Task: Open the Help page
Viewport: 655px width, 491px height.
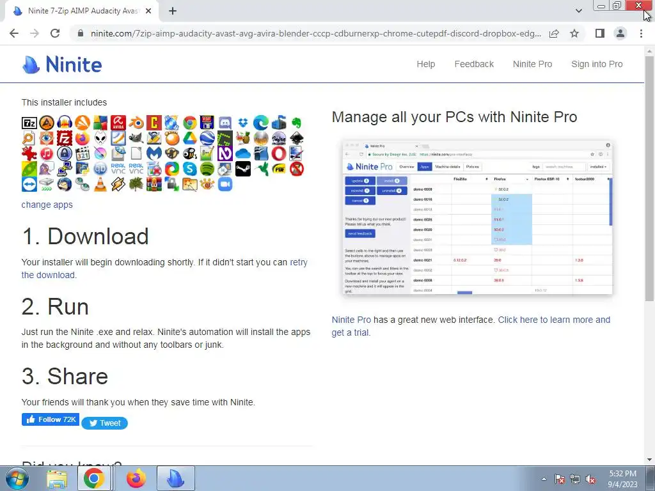Action: (x=425, y=65)
